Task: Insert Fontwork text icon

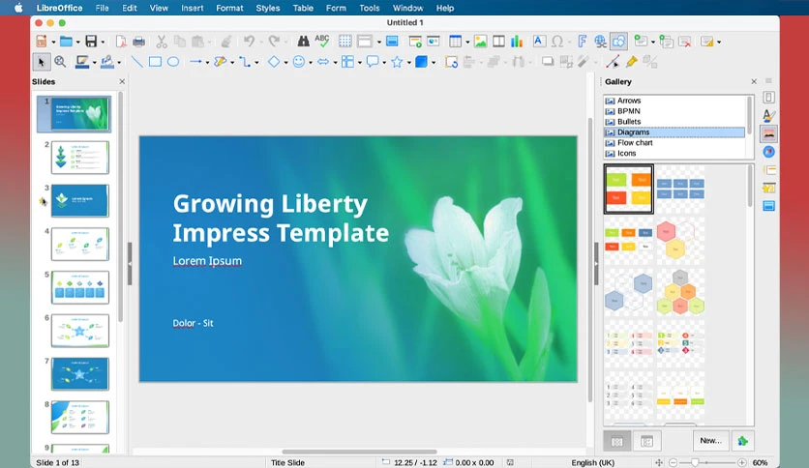Action: [x=582, y=42]
